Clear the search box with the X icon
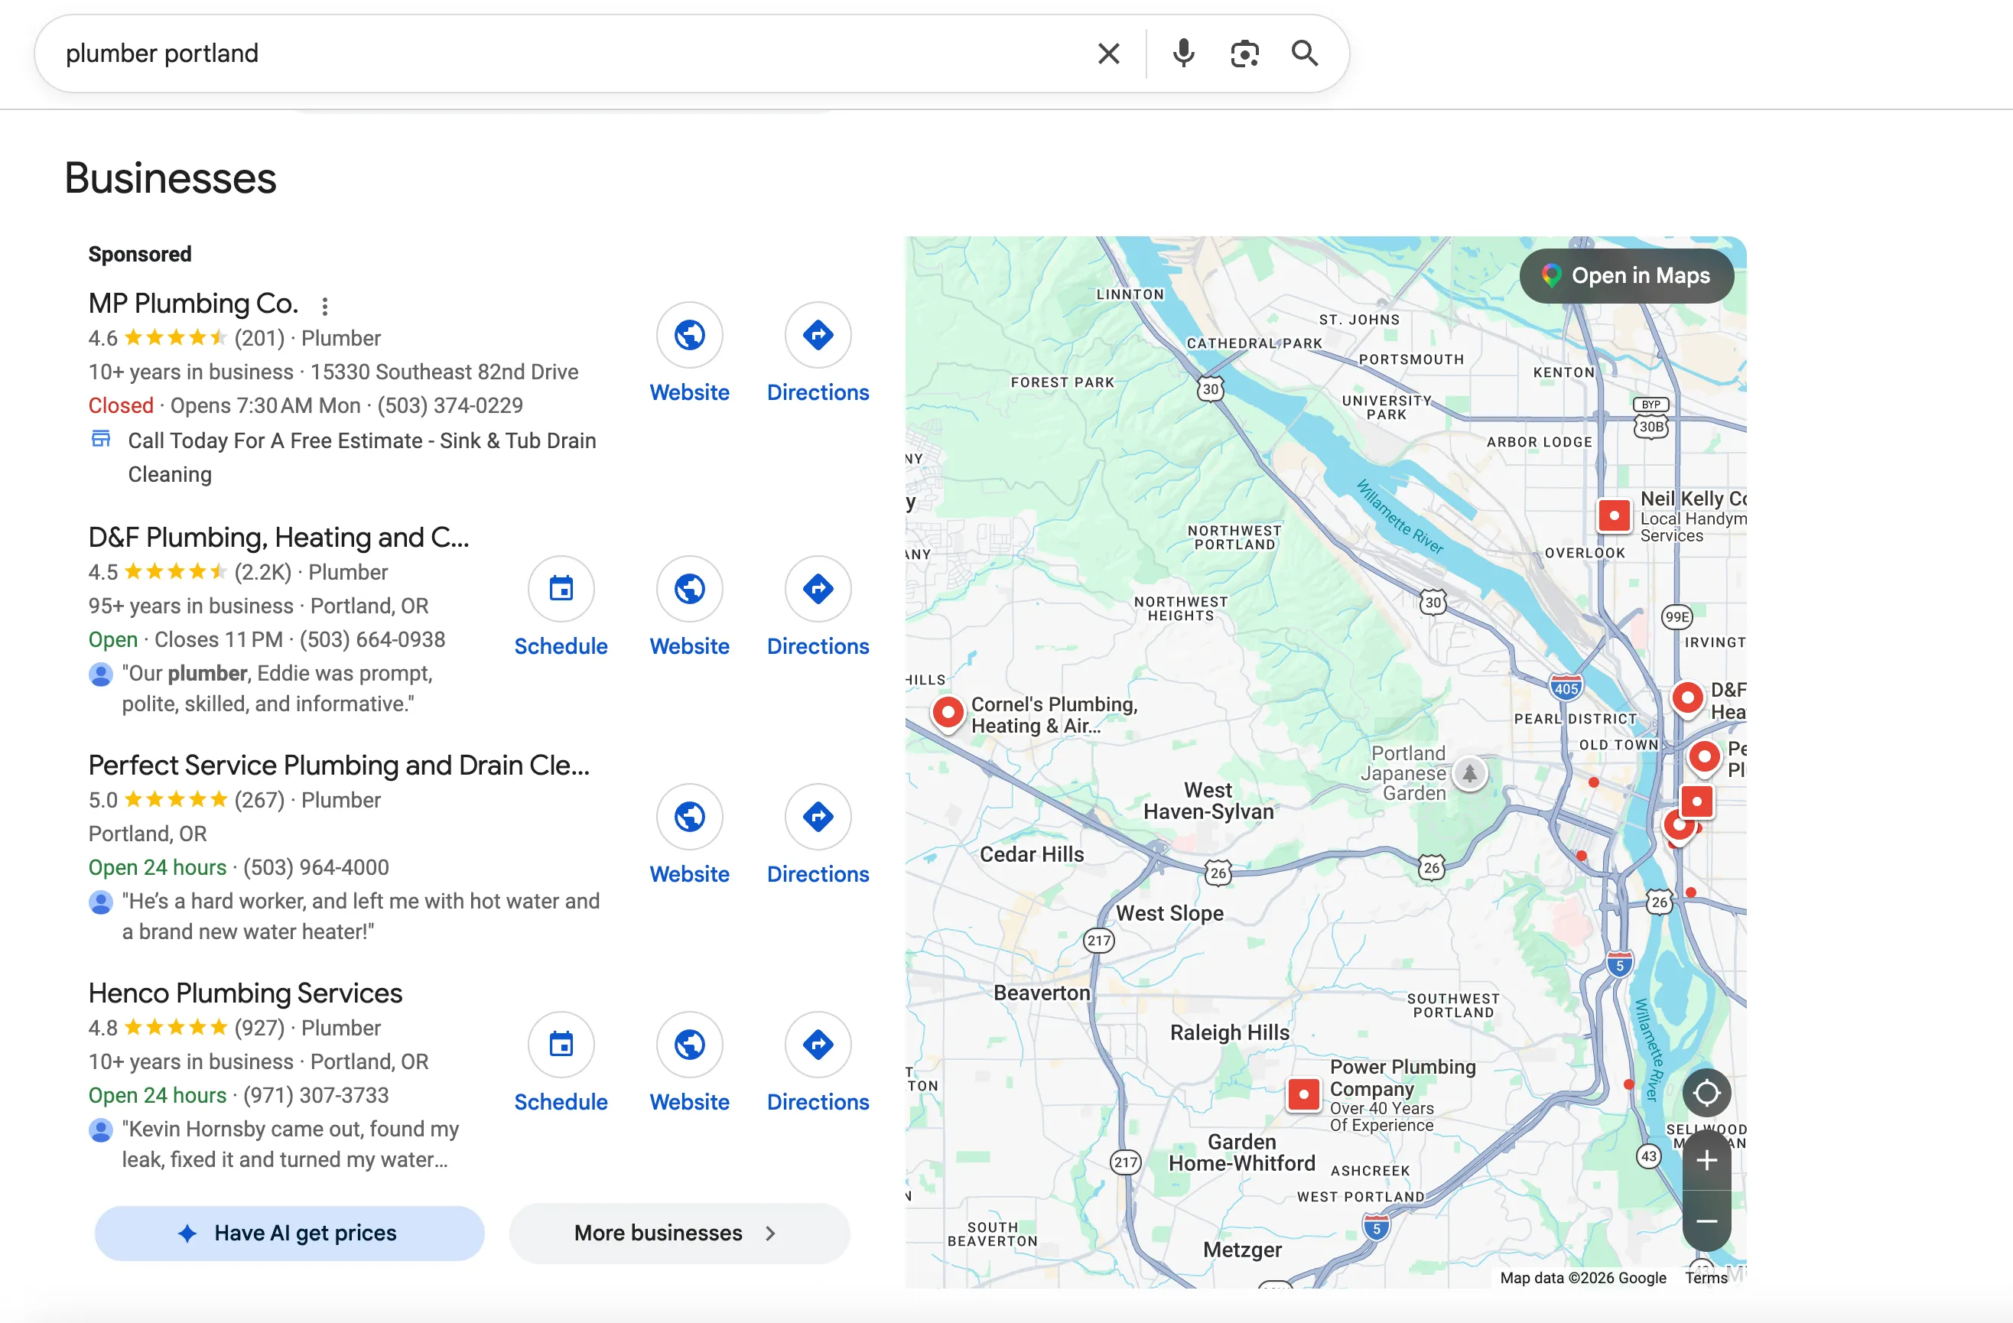The width and height of the screenshot is (2013, 1323). [x=1108, y=54]
